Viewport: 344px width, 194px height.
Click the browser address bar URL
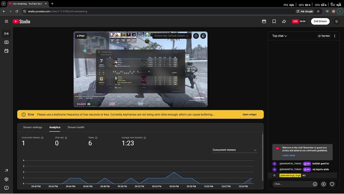coord(58,11)
